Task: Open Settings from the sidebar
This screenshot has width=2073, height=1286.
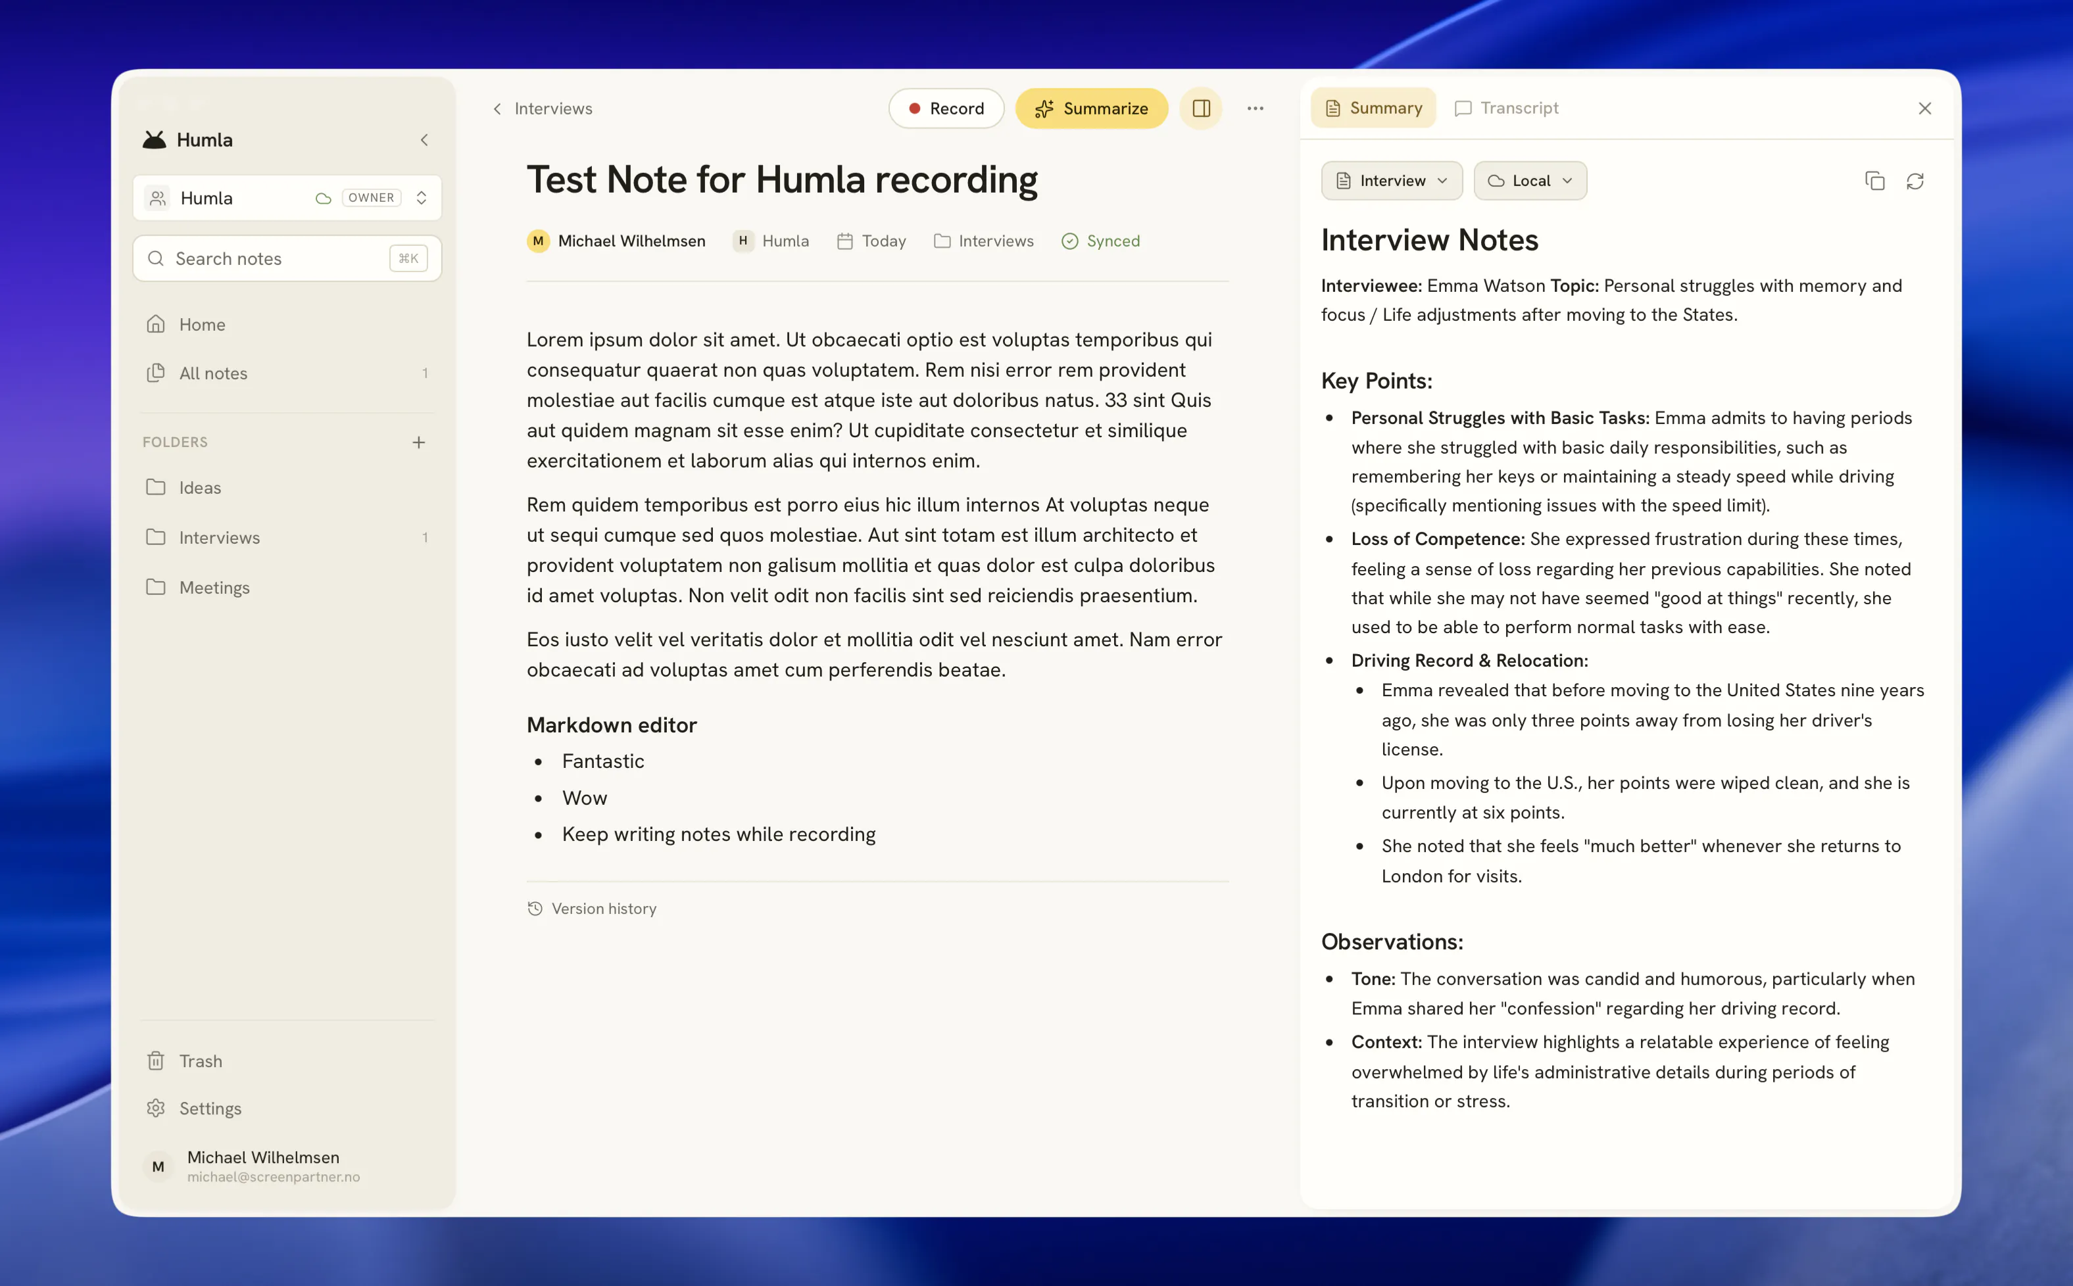Action: coord(287,1108)
